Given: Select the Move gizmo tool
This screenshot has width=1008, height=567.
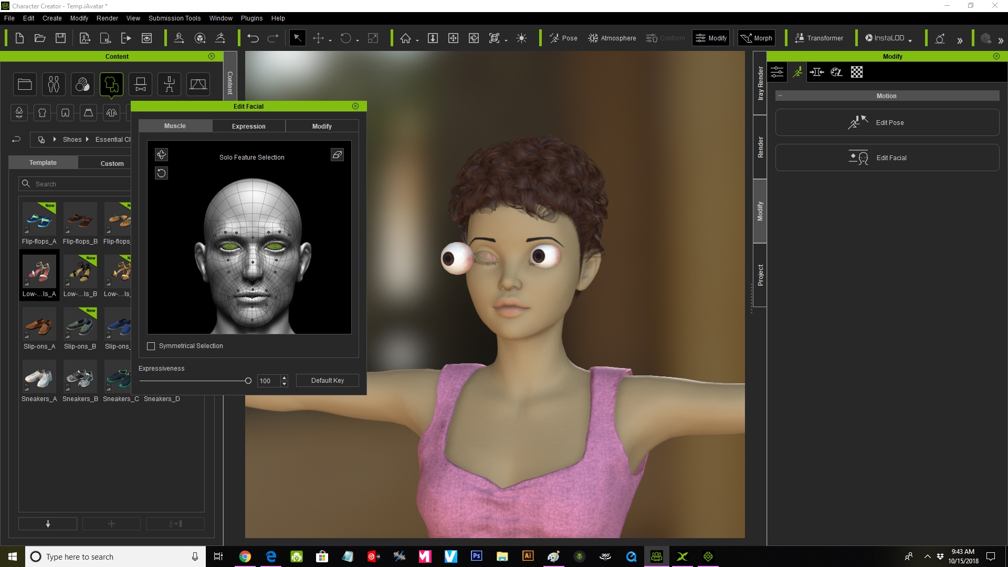Looking at the screenshot, I should pos(318,38).
